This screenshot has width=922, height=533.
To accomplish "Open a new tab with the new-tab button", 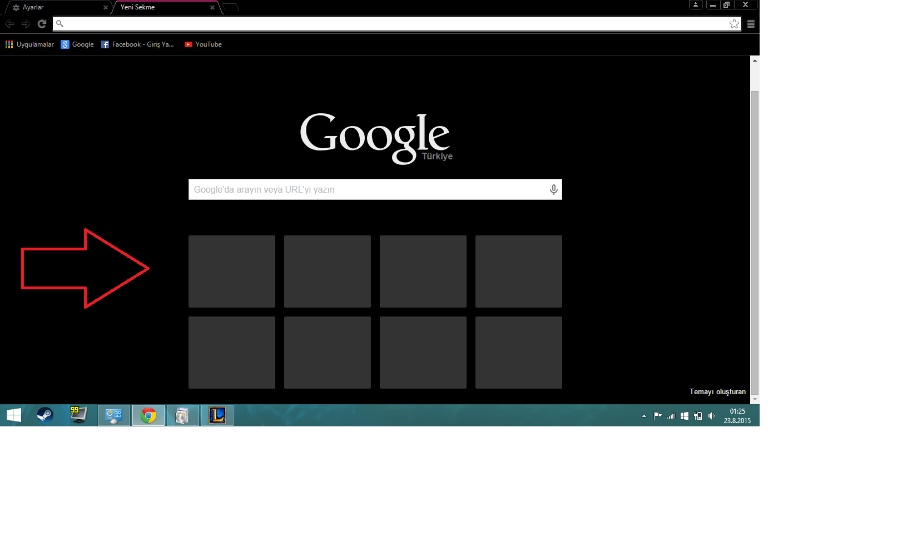I will (230, 7).
